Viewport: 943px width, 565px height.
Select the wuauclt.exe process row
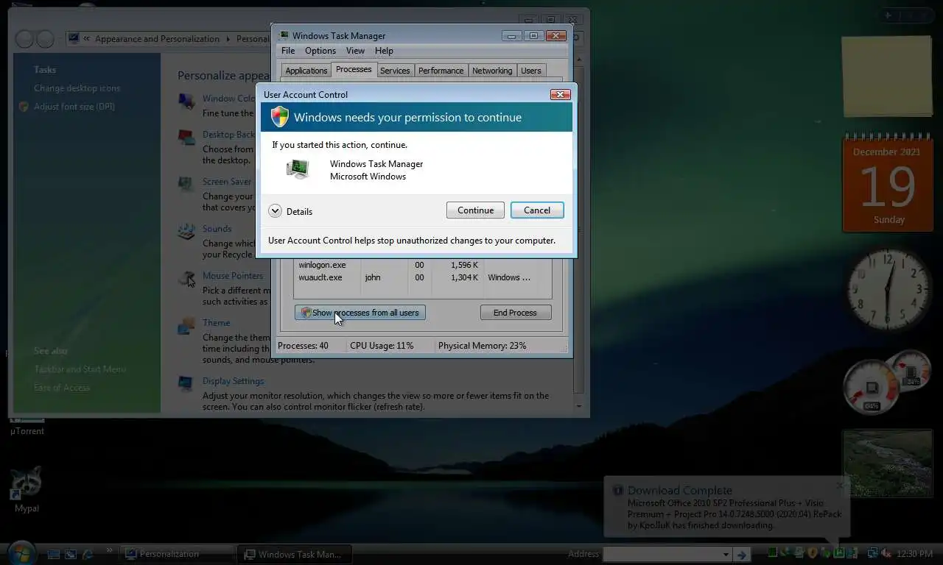[x=422, y=277]
